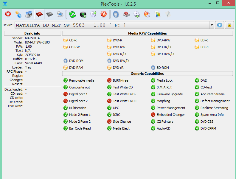This screenshot has height=179, width=236.
Task: Click the DVD-RW/DL label
Action: point(122,61)
